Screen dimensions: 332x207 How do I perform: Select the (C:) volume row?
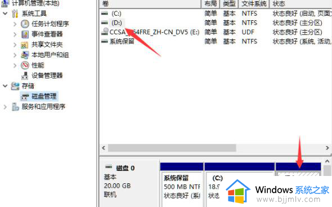(x=216, y=14)
